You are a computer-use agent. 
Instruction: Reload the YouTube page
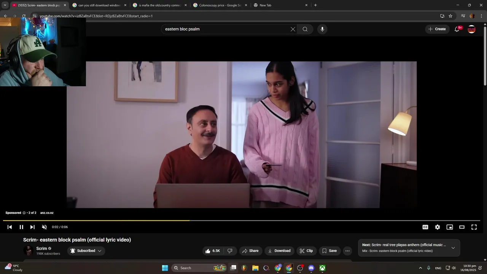coord(24,16)
